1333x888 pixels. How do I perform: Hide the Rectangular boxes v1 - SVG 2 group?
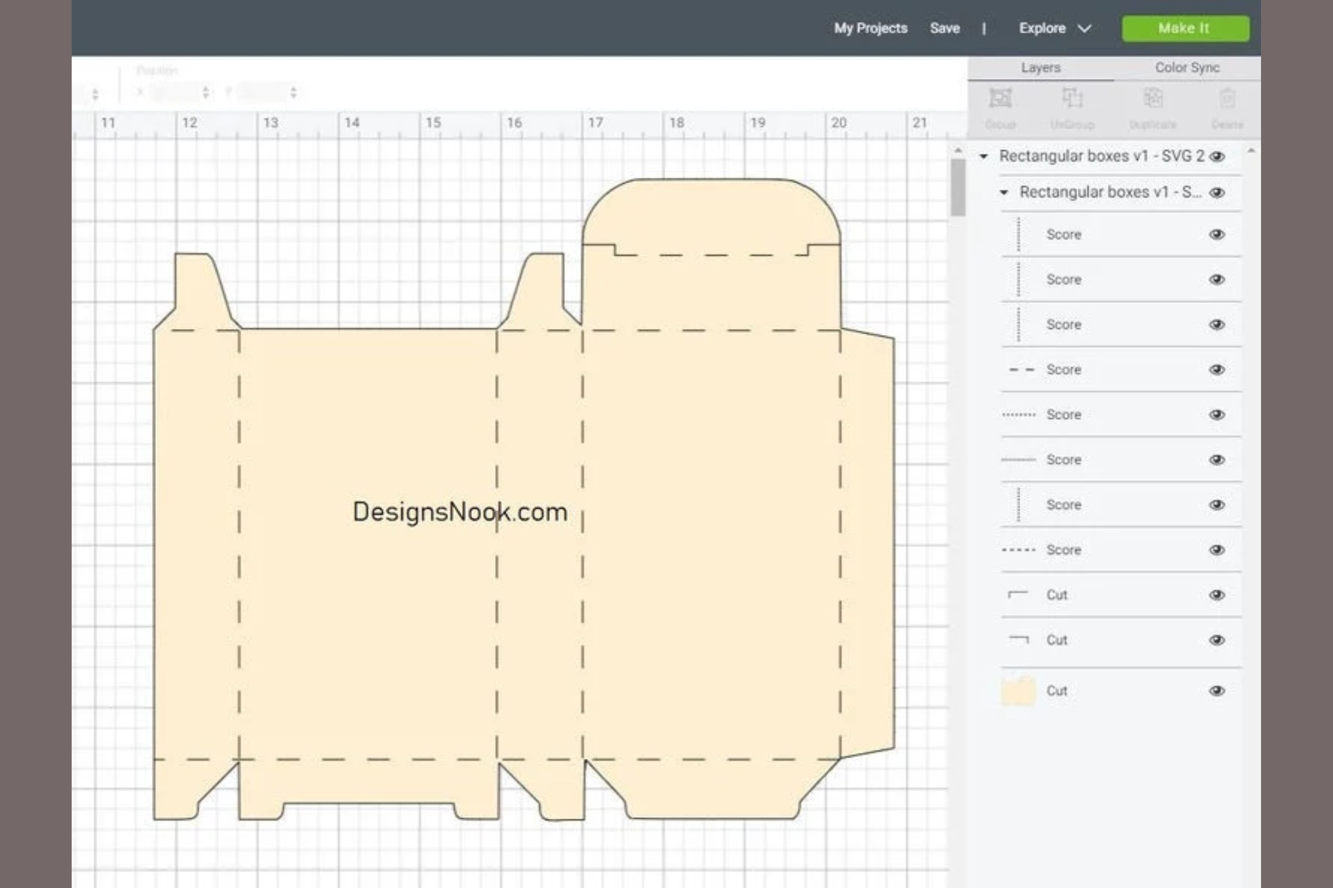point(1217,157)
